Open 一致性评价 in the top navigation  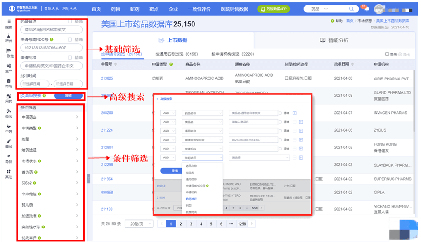point(199,9)
